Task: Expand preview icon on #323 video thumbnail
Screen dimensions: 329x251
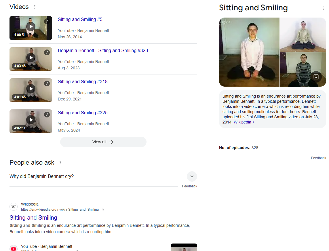Action: pyautogui.click(x=47, y=52)
